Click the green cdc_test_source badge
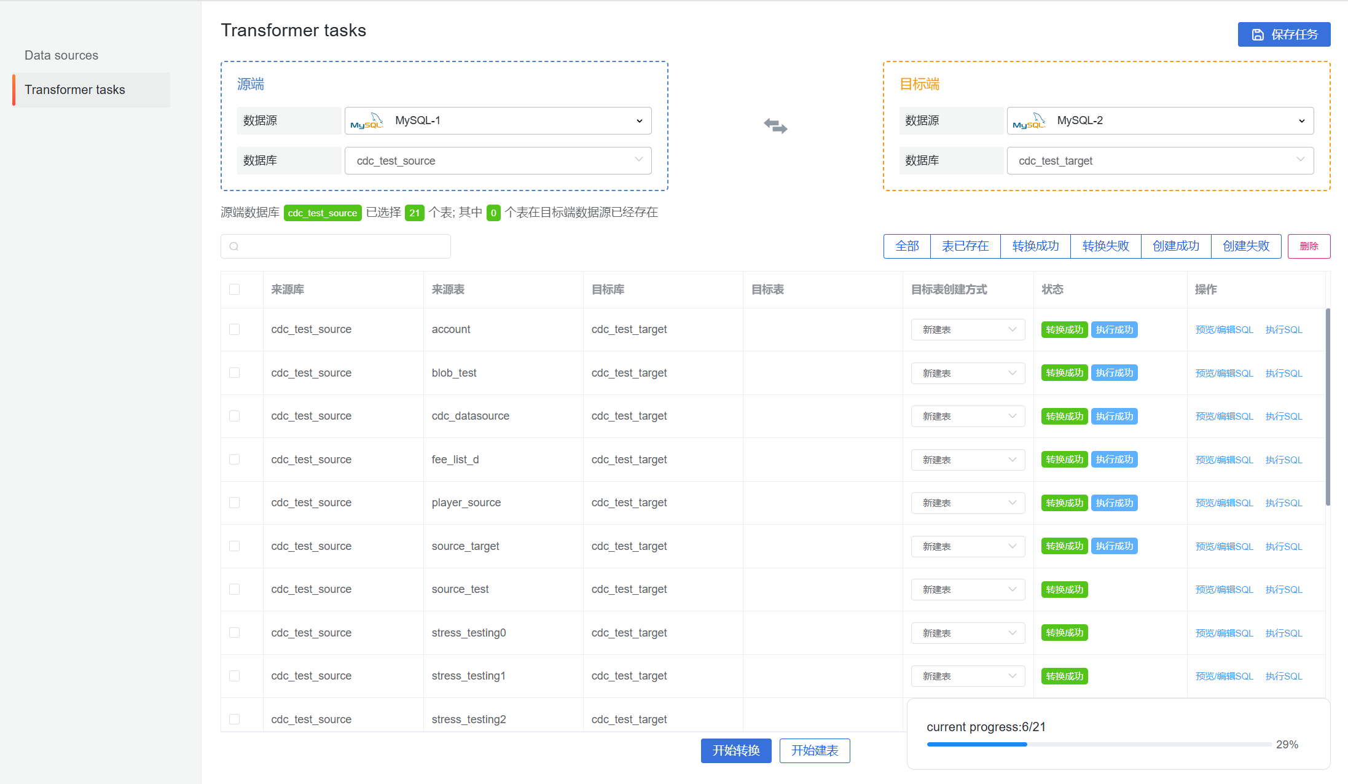Screen dimensions: 1348x784 (322, 213)
